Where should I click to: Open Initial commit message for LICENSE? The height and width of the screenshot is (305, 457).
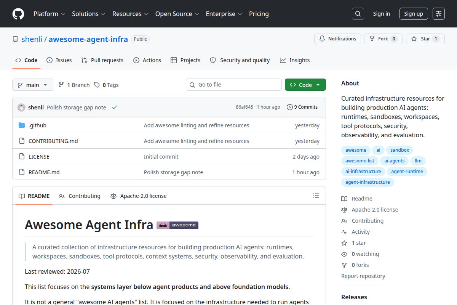[x=161, y=157]
